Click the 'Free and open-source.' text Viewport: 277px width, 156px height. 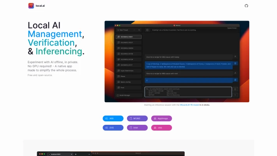(x=40, y=75)
